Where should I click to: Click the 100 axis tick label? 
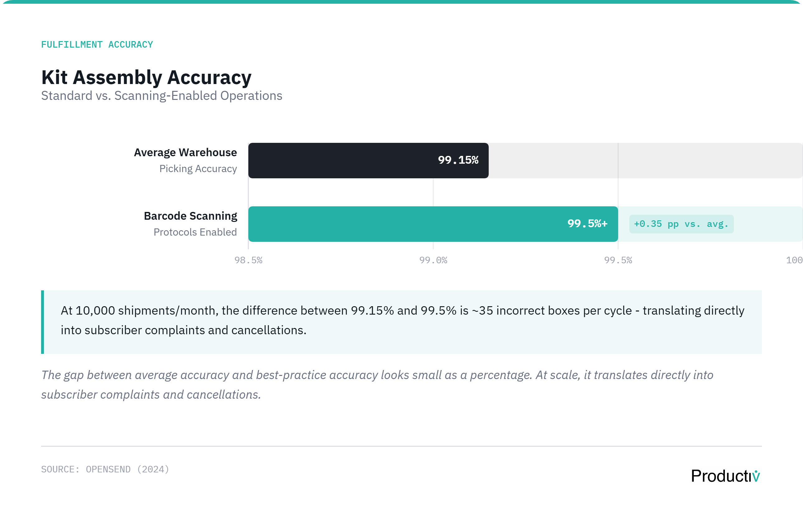(794, 260)
